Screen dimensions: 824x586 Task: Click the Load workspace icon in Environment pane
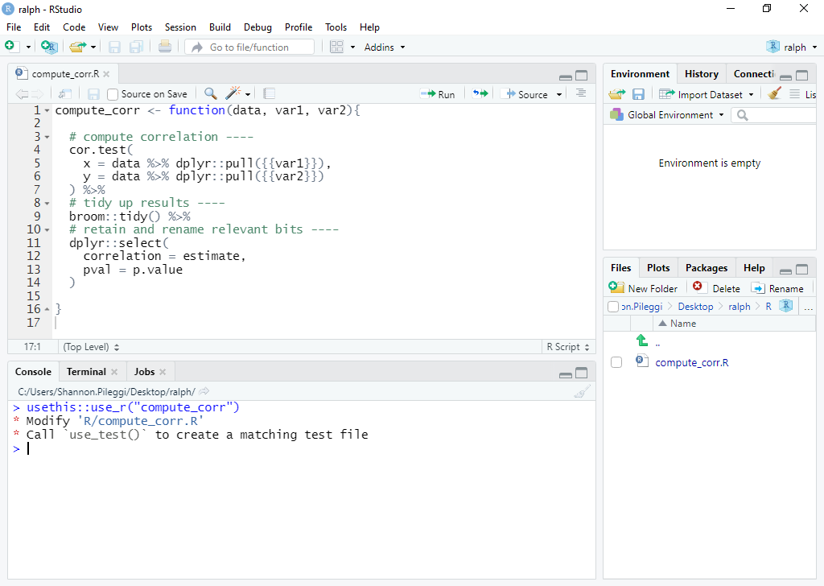tap(617, 94)
